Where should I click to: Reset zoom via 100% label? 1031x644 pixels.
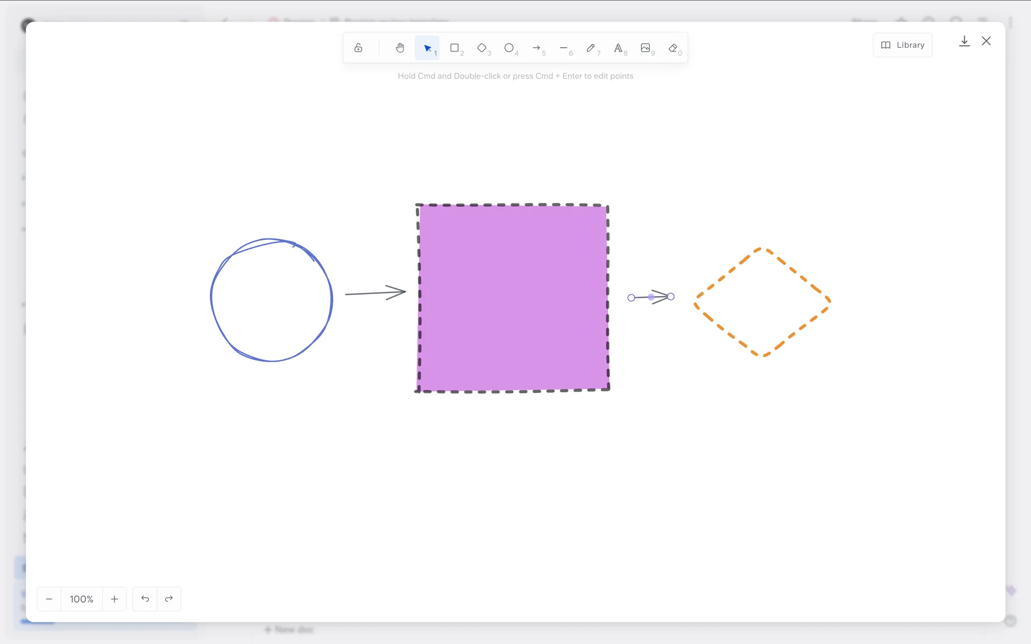[x=82, y=599]
